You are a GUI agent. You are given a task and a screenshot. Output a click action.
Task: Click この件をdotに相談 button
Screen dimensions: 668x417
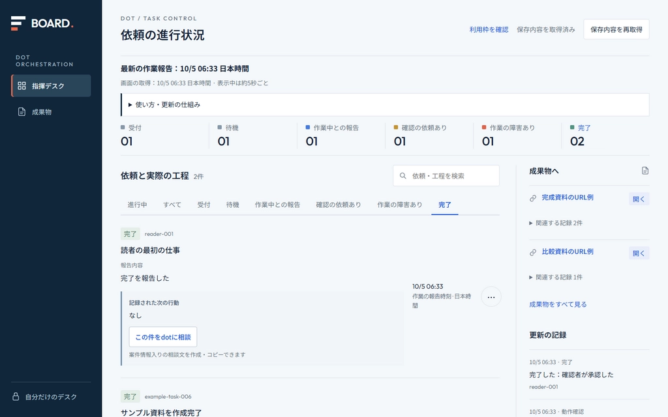(x=162, y=337)
